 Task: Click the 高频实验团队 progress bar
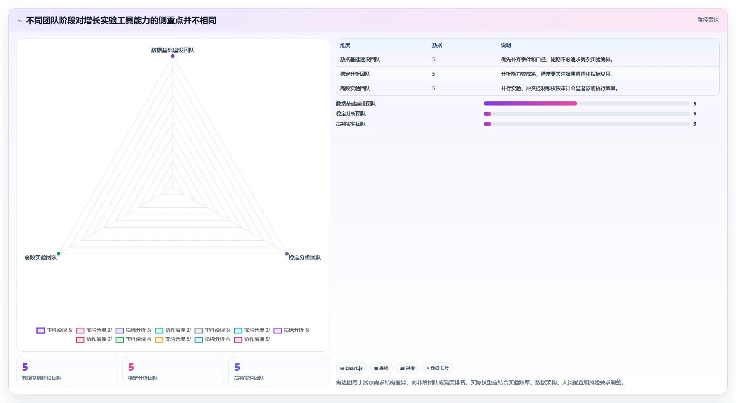pos(586,124)
